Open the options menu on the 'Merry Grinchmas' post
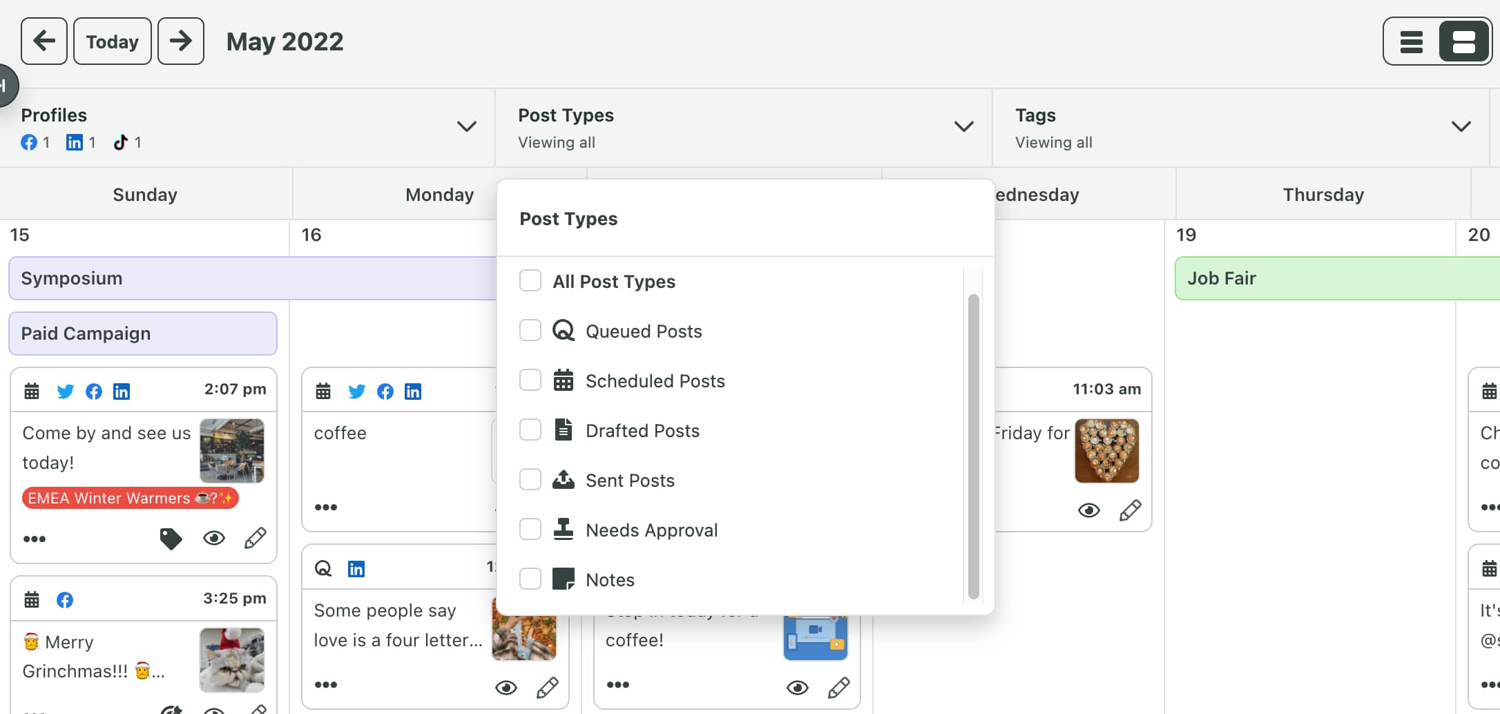1500x714 pixels. [x=35, y=710]
